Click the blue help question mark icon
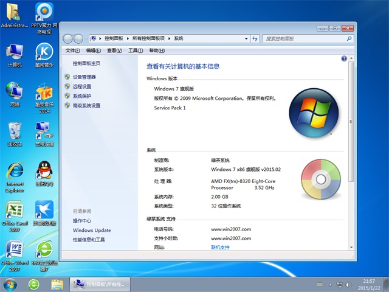The width and height of the screenshot is (389, 292). (x=344, y=59)
